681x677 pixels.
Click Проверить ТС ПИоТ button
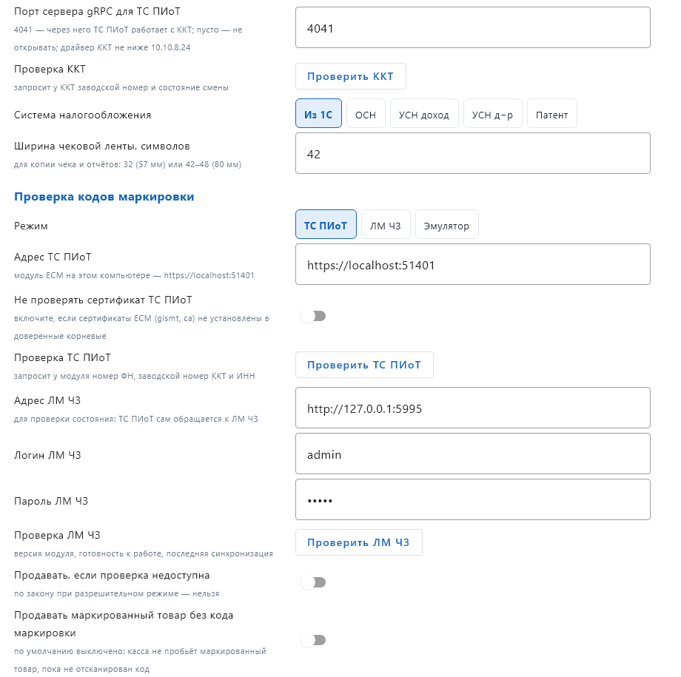364,365
